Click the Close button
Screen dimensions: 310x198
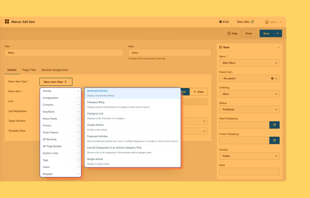[248, 33]
